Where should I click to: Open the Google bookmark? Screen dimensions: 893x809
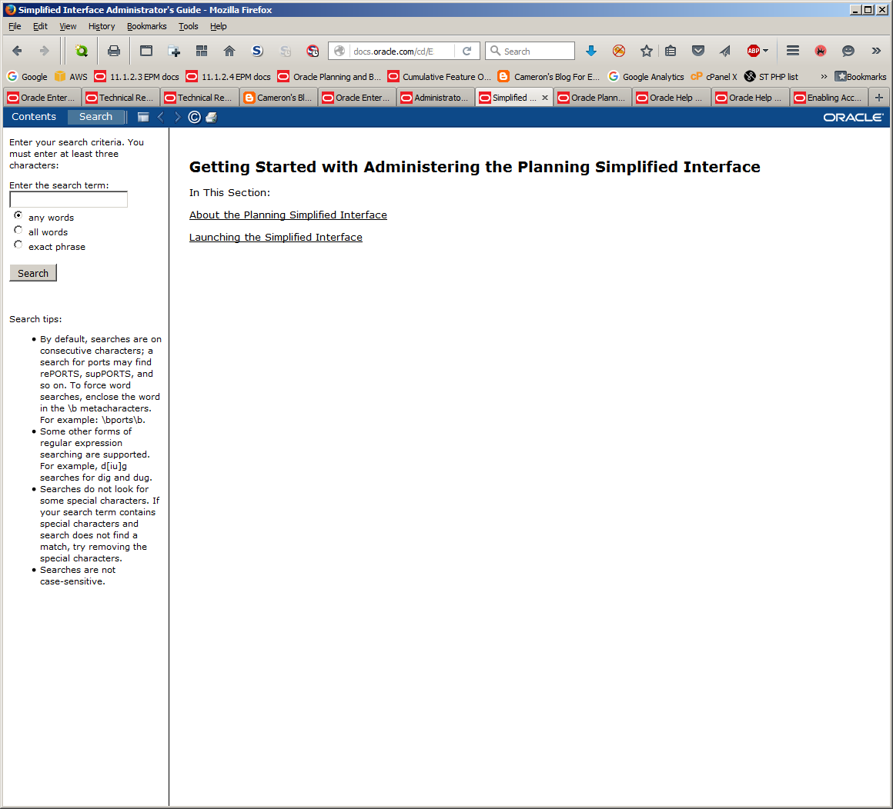click(28, 77)
